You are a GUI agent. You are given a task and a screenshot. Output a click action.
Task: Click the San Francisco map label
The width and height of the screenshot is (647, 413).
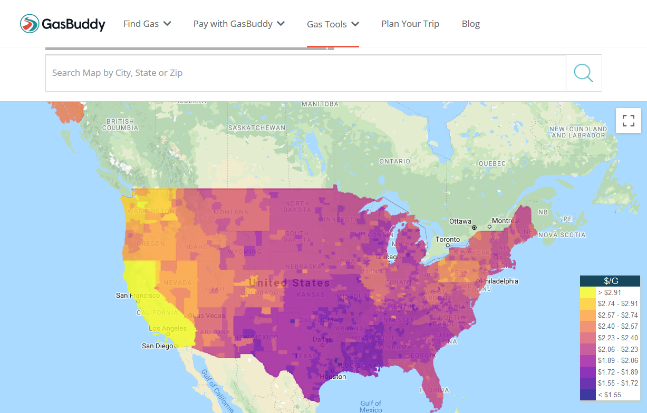(138, 296)
